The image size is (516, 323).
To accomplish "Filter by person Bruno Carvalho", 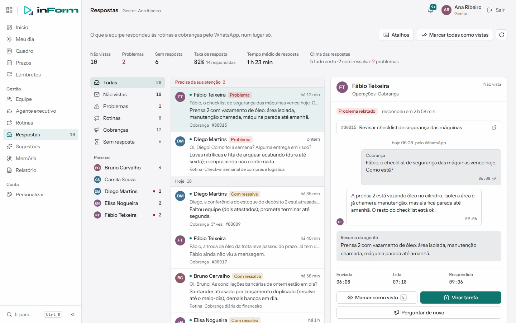I will pyautogui.click(x=128, y=168).
